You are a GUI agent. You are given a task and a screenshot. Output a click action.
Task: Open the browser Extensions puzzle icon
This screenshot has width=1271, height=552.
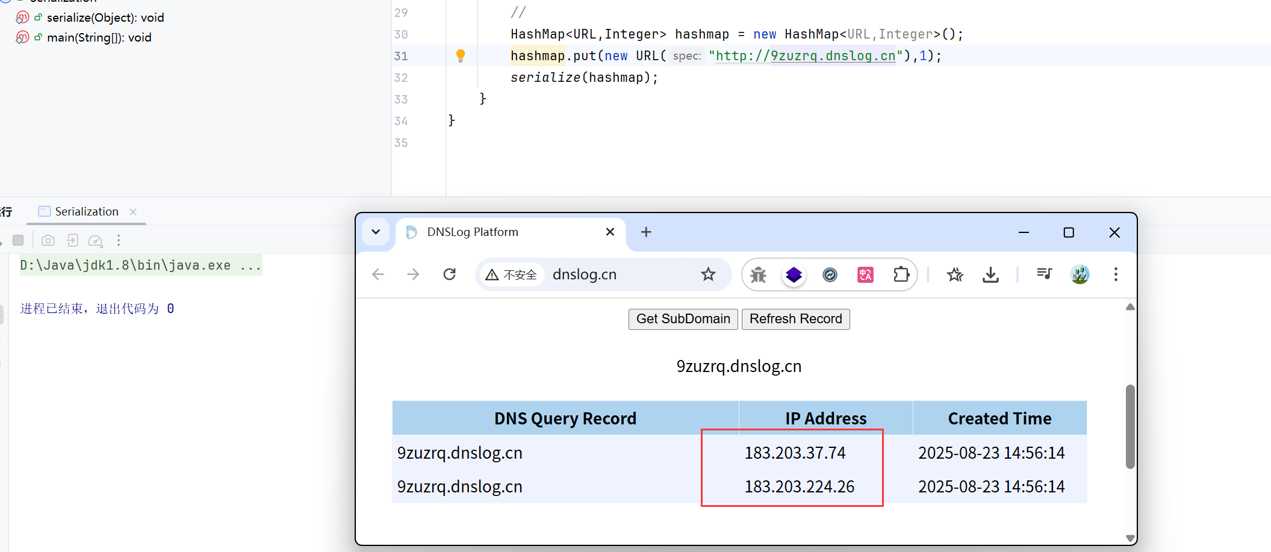[x=901, y=274]
